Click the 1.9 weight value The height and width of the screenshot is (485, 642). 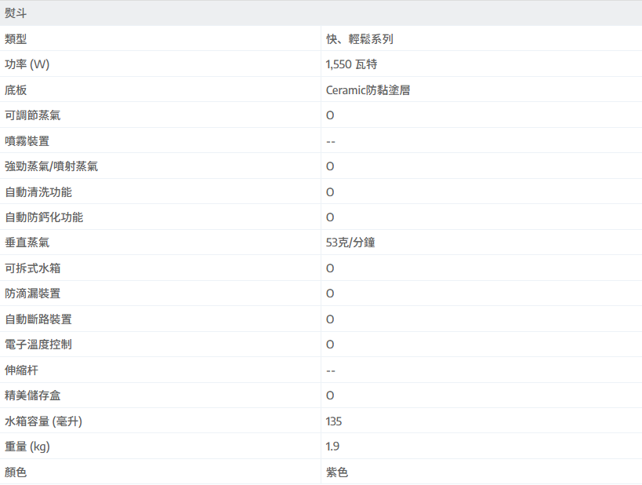[332, 447]
